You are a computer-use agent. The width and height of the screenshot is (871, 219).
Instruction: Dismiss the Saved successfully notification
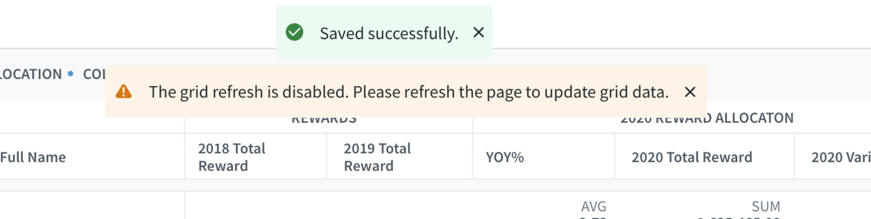(478, 33)
